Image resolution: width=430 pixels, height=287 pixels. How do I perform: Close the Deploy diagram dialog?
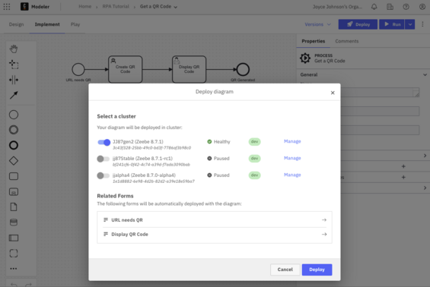[333, 93]
